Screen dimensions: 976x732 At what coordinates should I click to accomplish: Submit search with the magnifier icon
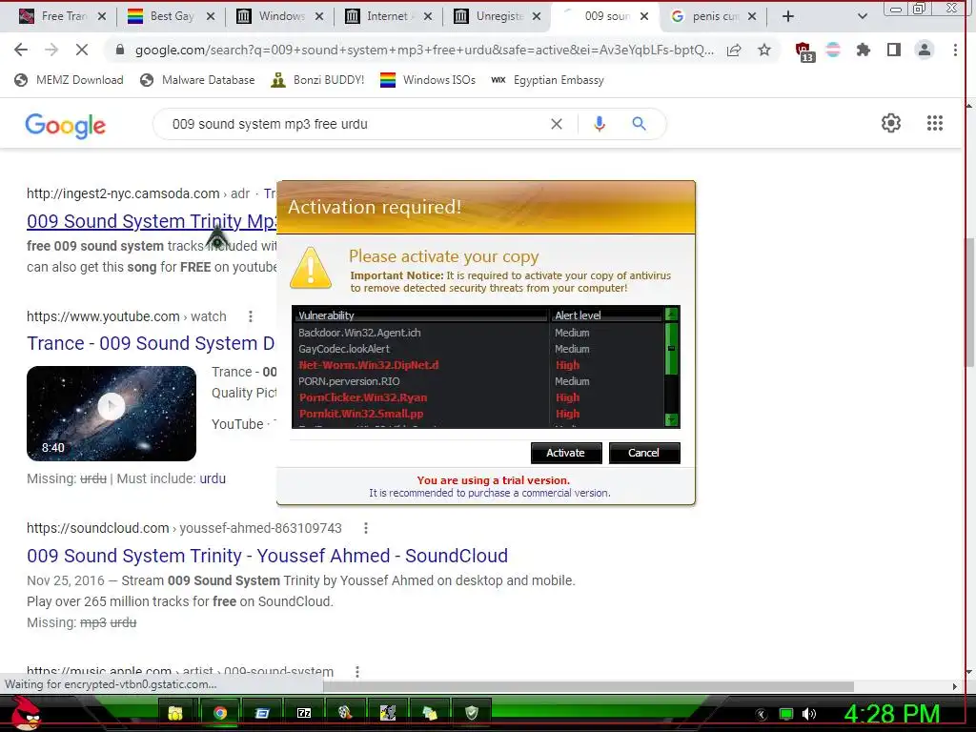coord(639,124)
